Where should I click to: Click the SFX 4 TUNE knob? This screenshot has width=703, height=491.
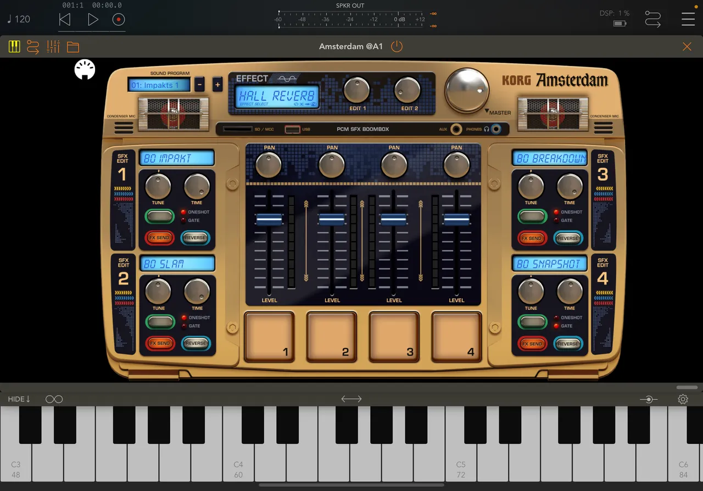tap(531, 292)
